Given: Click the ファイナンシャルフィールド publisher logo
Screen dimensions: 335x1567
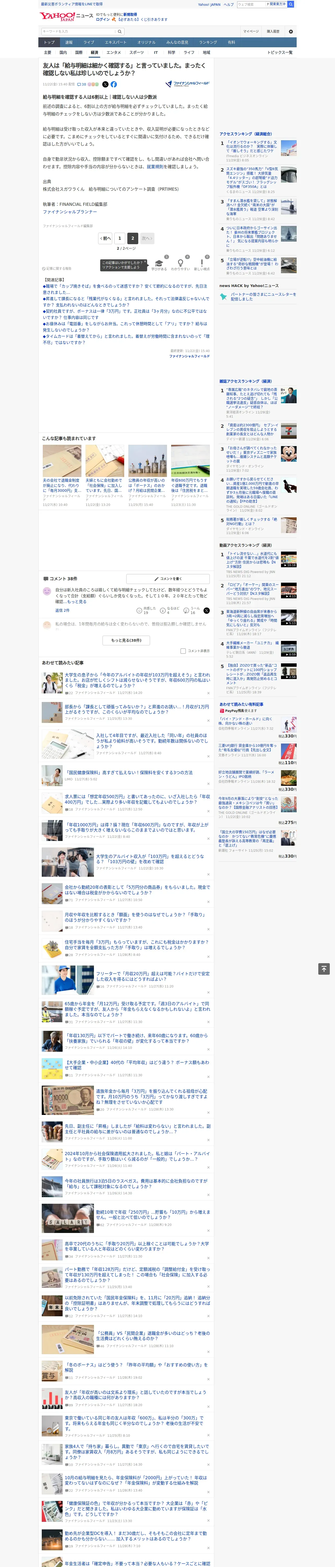Looking at the screenshot, I should [187, 84].
